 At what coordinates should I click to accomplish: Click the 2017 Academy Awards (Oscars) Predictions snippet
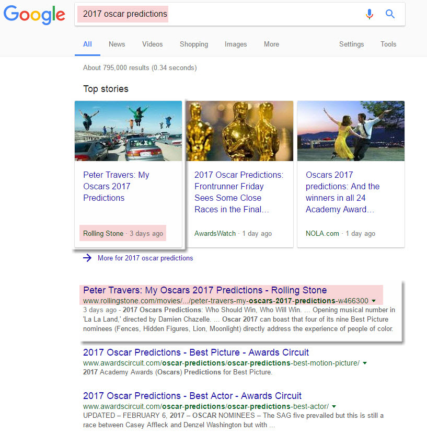[178, 372]
